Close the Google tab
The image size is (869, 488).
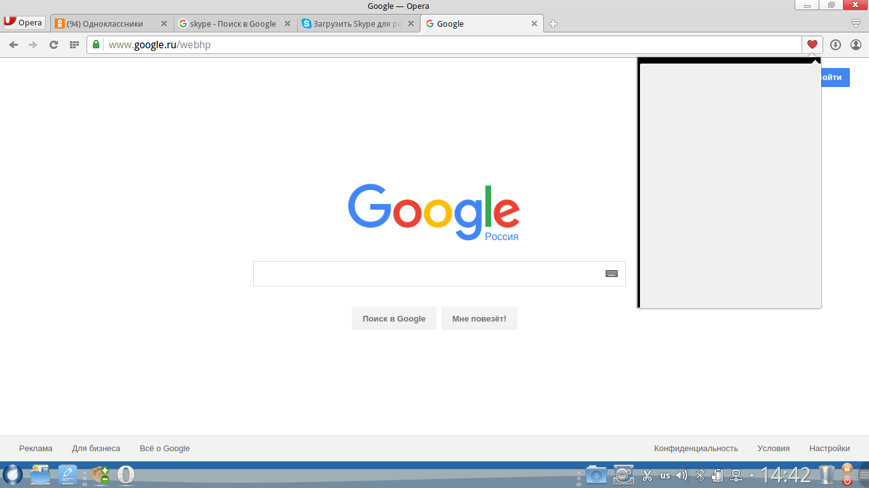(x=534, y=24)
